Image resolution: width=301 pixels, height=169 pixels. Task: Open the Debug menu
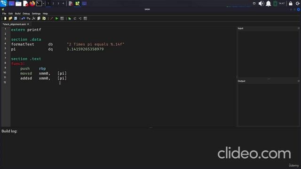pos(26,14)
